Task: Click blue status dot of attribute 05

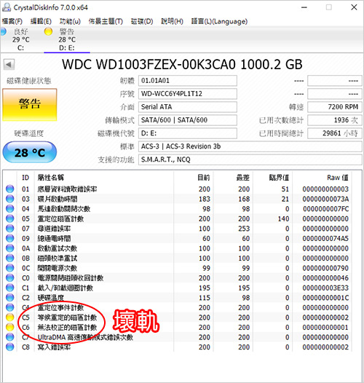Action: click(x=9, y=218)
